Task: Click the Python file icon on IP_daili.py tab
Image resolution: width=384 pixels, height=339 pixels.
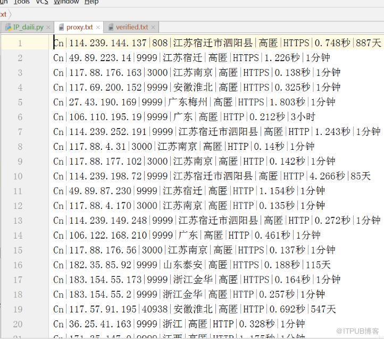Action: tap(9, 27)
